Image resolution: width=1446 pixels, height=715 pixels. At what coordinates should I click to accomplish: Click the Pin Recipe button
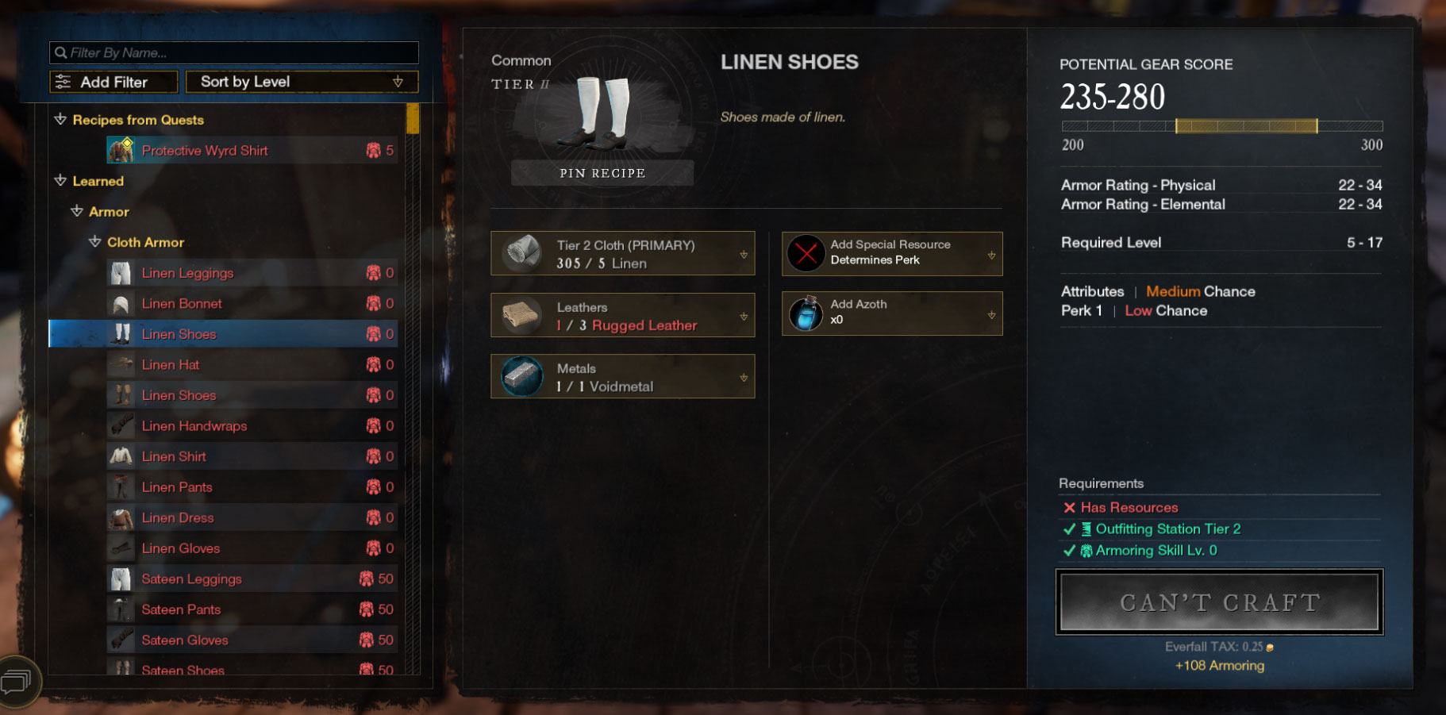click(x=602, y=173)
